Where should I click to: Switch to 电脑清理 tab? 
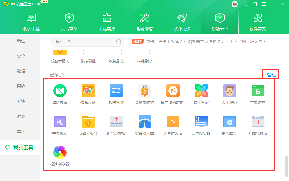pos(107,21)
